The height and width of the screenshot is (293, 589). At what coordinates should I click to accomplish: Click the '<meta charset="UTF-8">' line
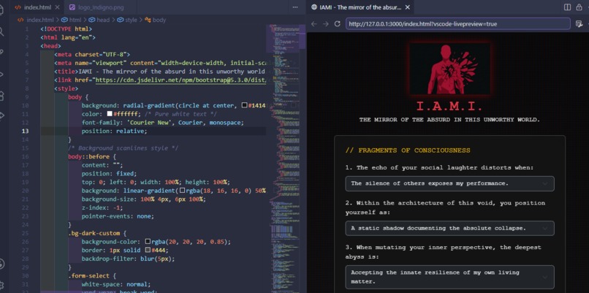tap(92, 55)
